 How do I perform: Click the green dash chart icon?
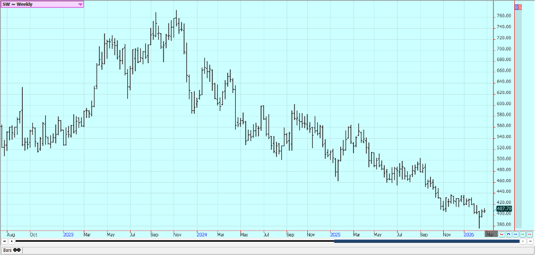point(522,234)
